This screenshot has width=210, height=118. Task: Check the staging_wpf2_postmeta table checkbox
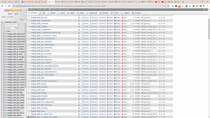pyautogui.click(x=29, y=87)
